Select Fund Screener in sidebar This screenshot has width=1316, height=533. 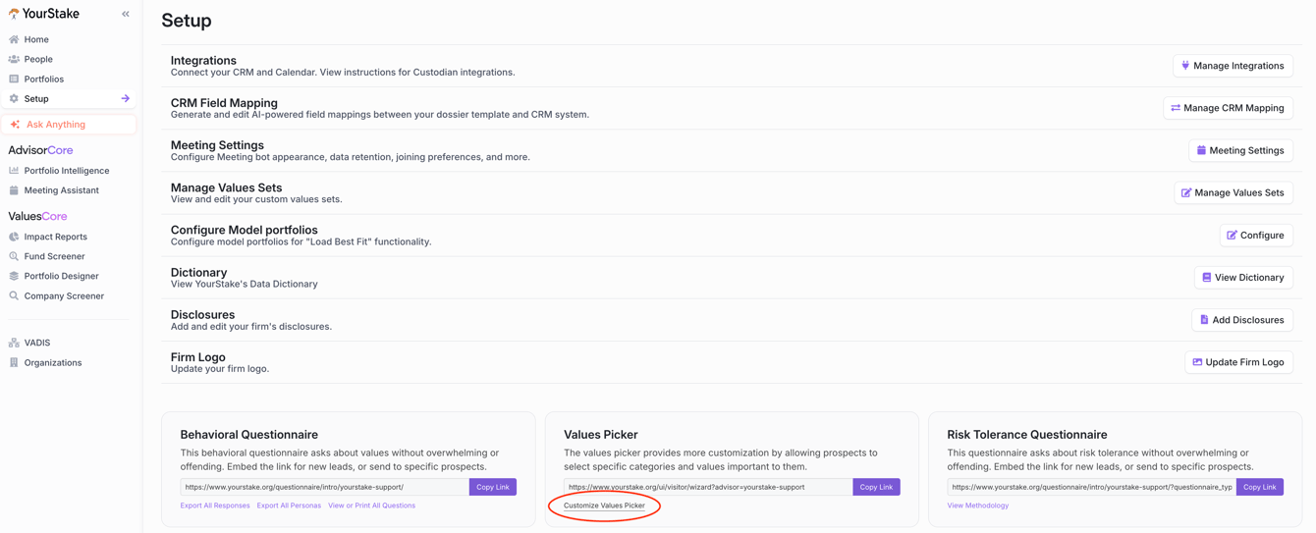click(54, 256)
